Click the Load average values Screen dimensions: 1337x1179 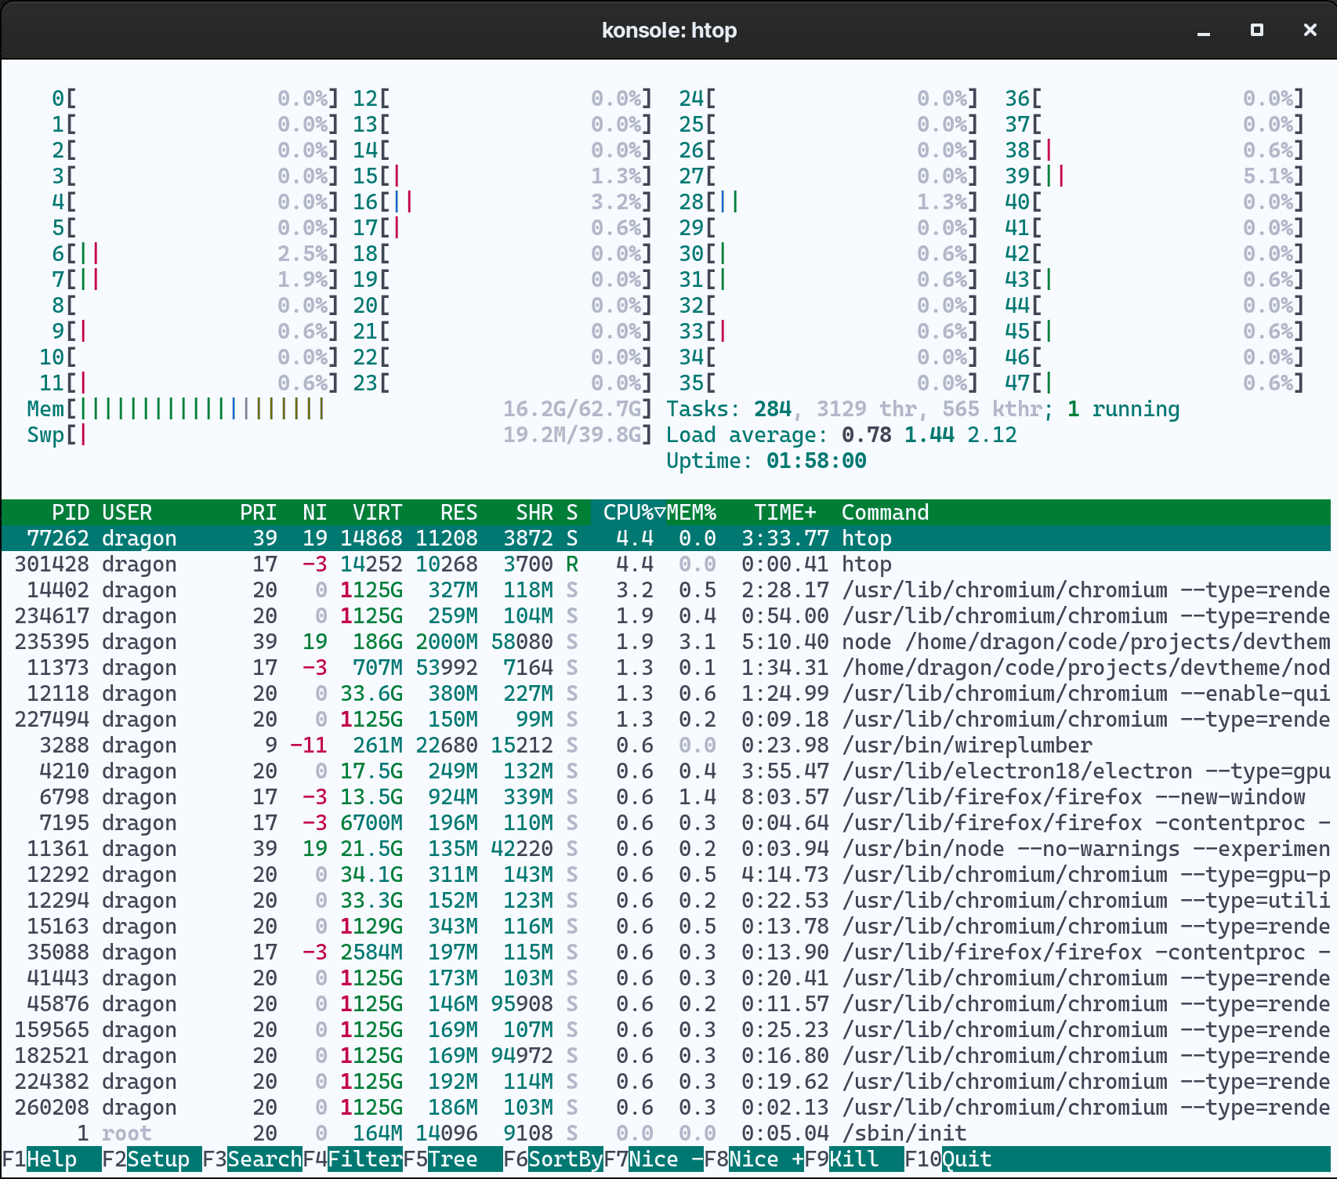pos(929,435)
